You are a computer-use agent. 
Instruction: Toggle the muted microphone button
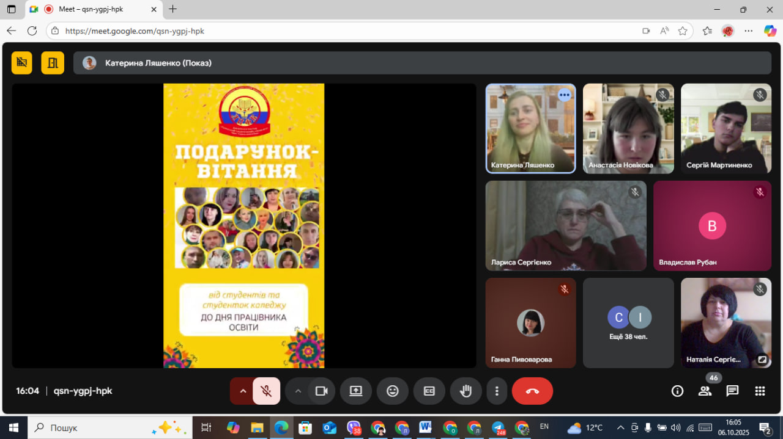pos(266,391)
